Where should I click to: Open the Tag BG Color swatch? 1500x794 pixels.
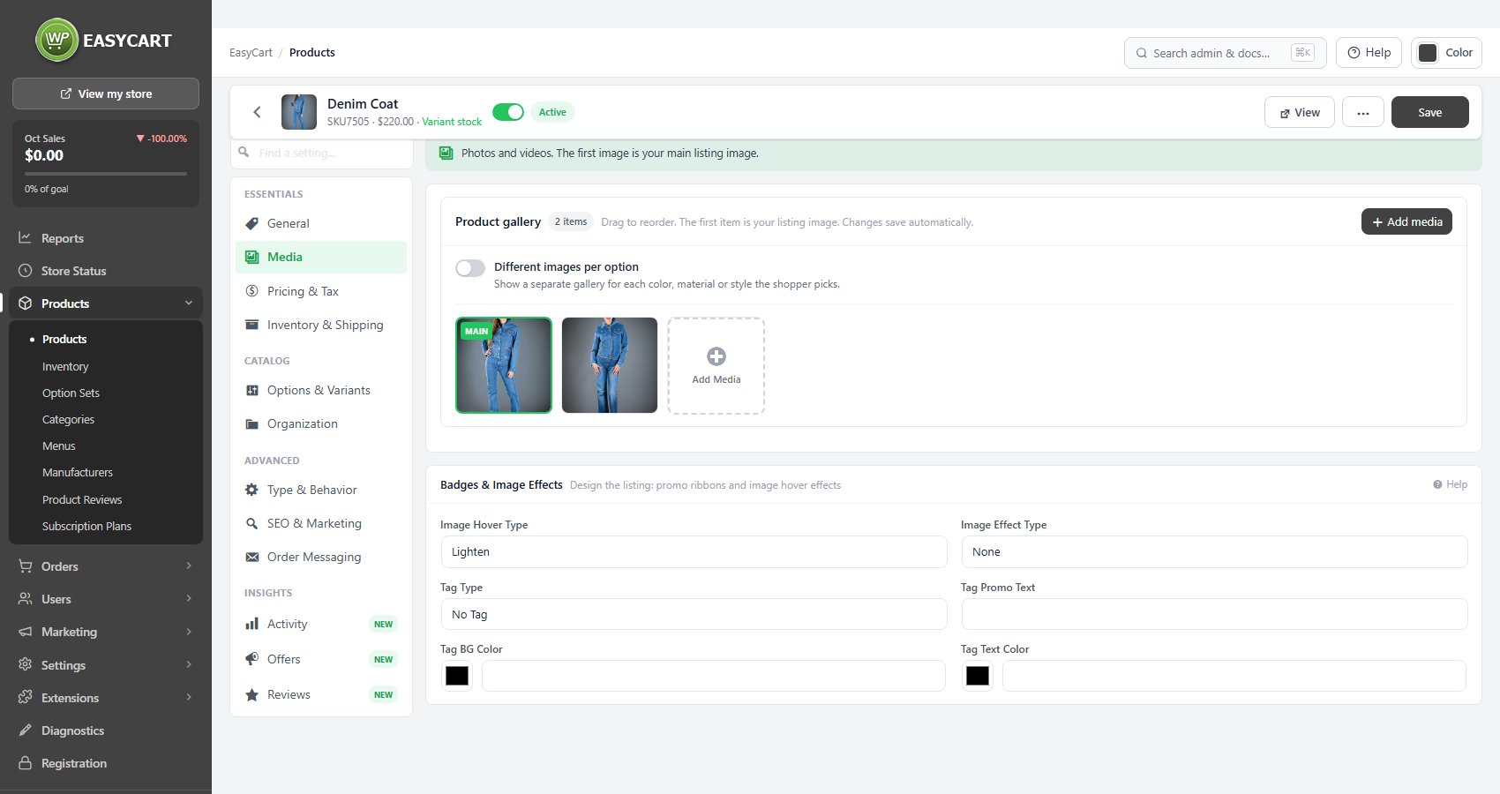point(457,676)
